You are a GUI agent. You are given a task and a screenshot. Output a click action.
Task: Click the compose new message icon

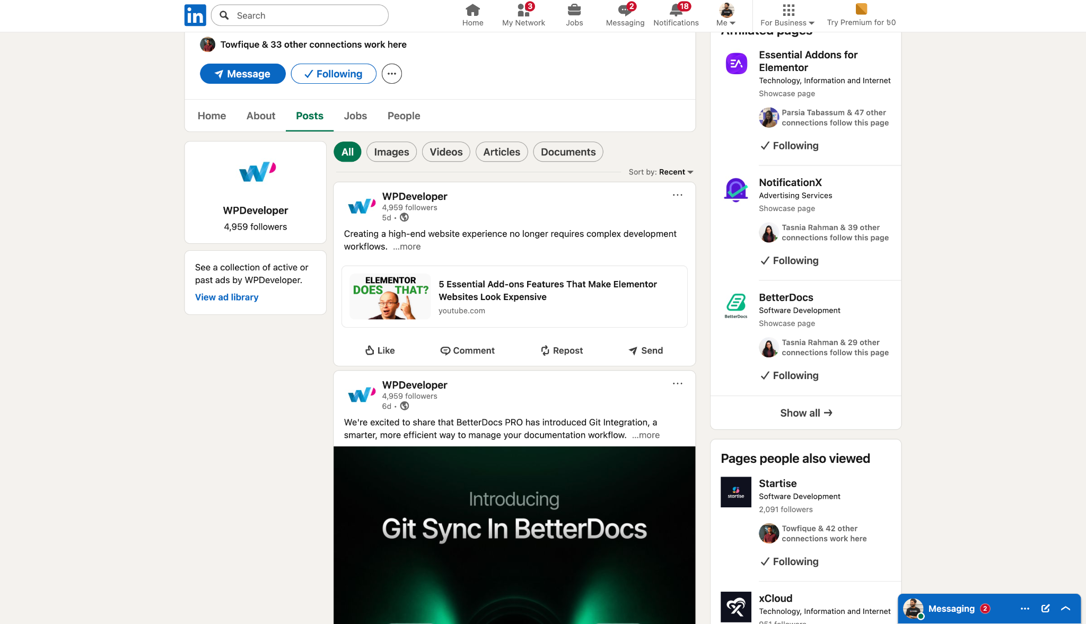point(1045,609)
